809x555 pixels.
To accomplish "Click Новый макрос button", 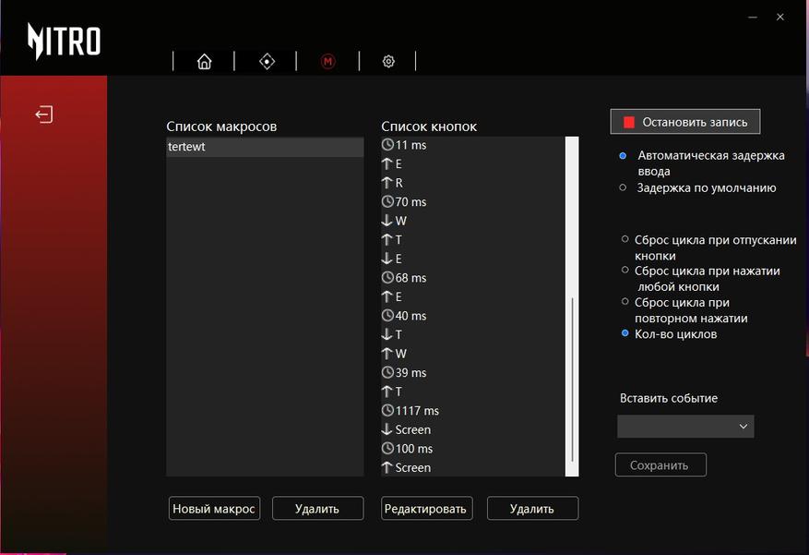I will [x=214, y=509].
